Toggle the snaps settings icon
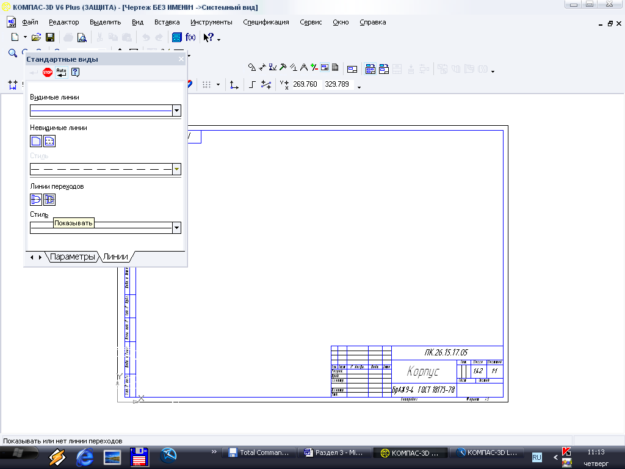This screenshot has height=469, width=625. 266,84
